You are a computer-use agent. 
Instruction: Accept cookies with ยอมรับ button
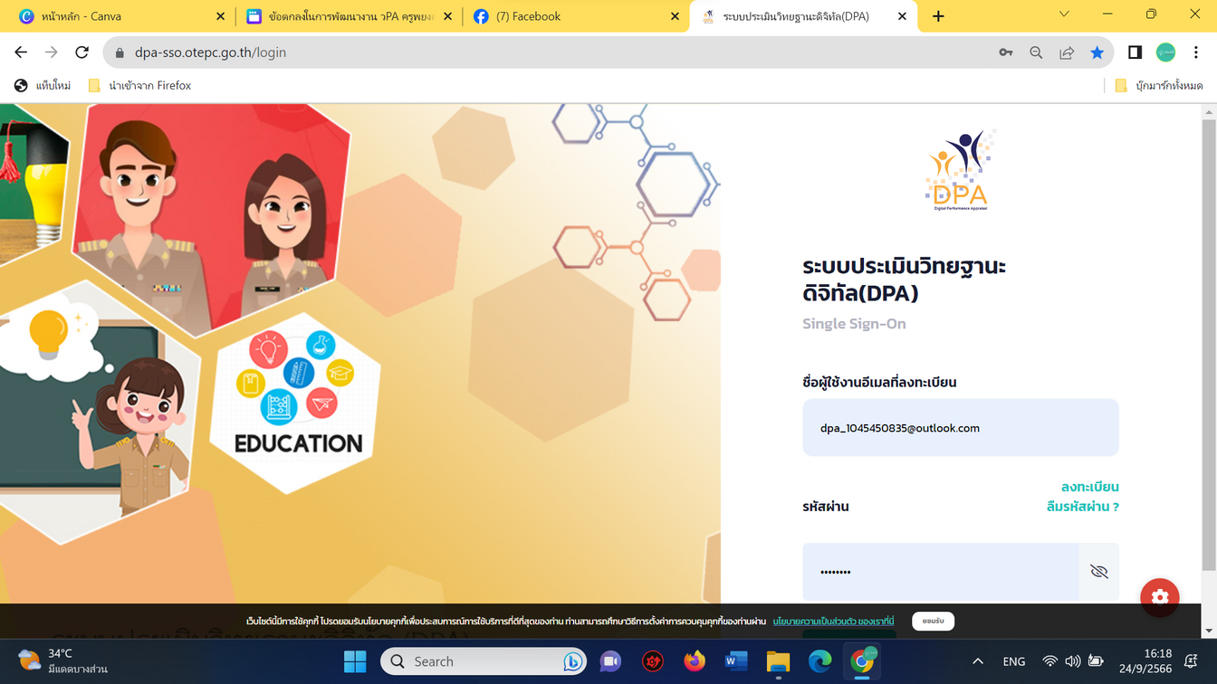(933, 622)
